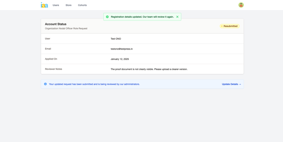Select the email testono@testpress.in

point(122,49)
